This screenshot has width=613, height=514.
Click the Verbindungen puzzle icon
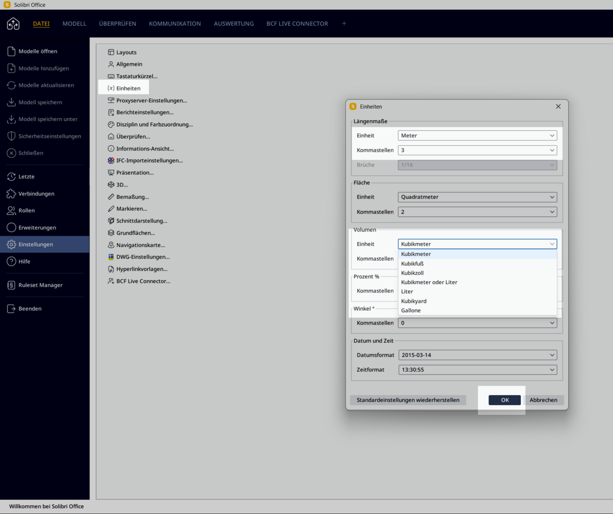pyautogui.click(x=11, y=193)
